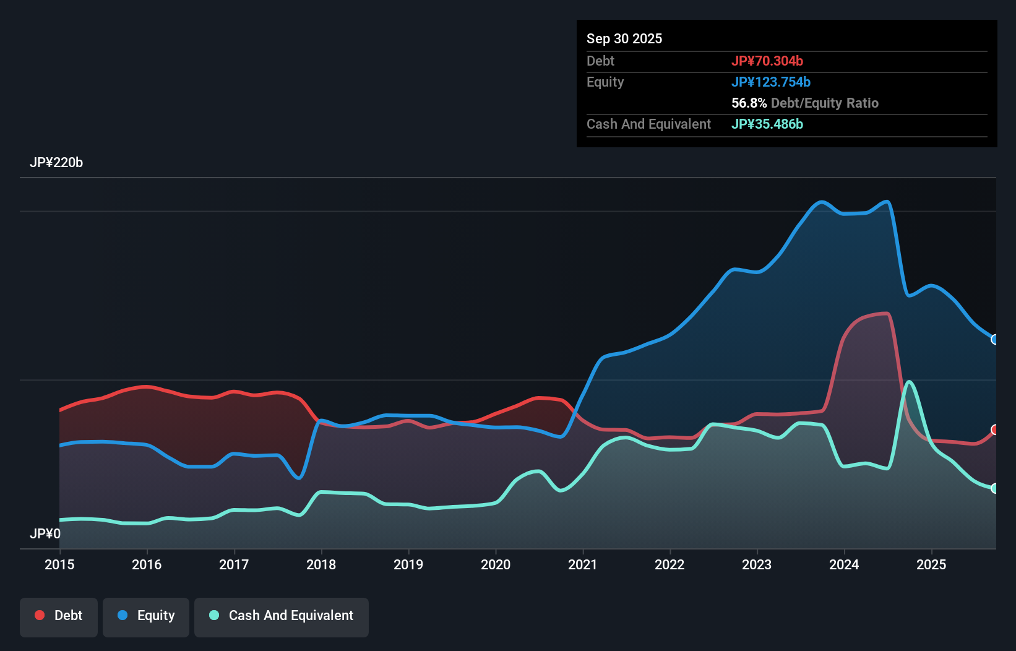Click the teal Cash And Equivalent legend dot
This screenshot has width=1016, height=651.
[214, 615]
